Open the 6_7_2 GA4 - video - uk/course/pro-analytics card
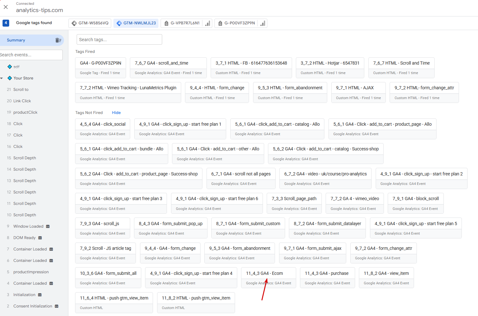The width and height of the screenshot is (478, 316). pyautogui.click(x=325, y=179)
